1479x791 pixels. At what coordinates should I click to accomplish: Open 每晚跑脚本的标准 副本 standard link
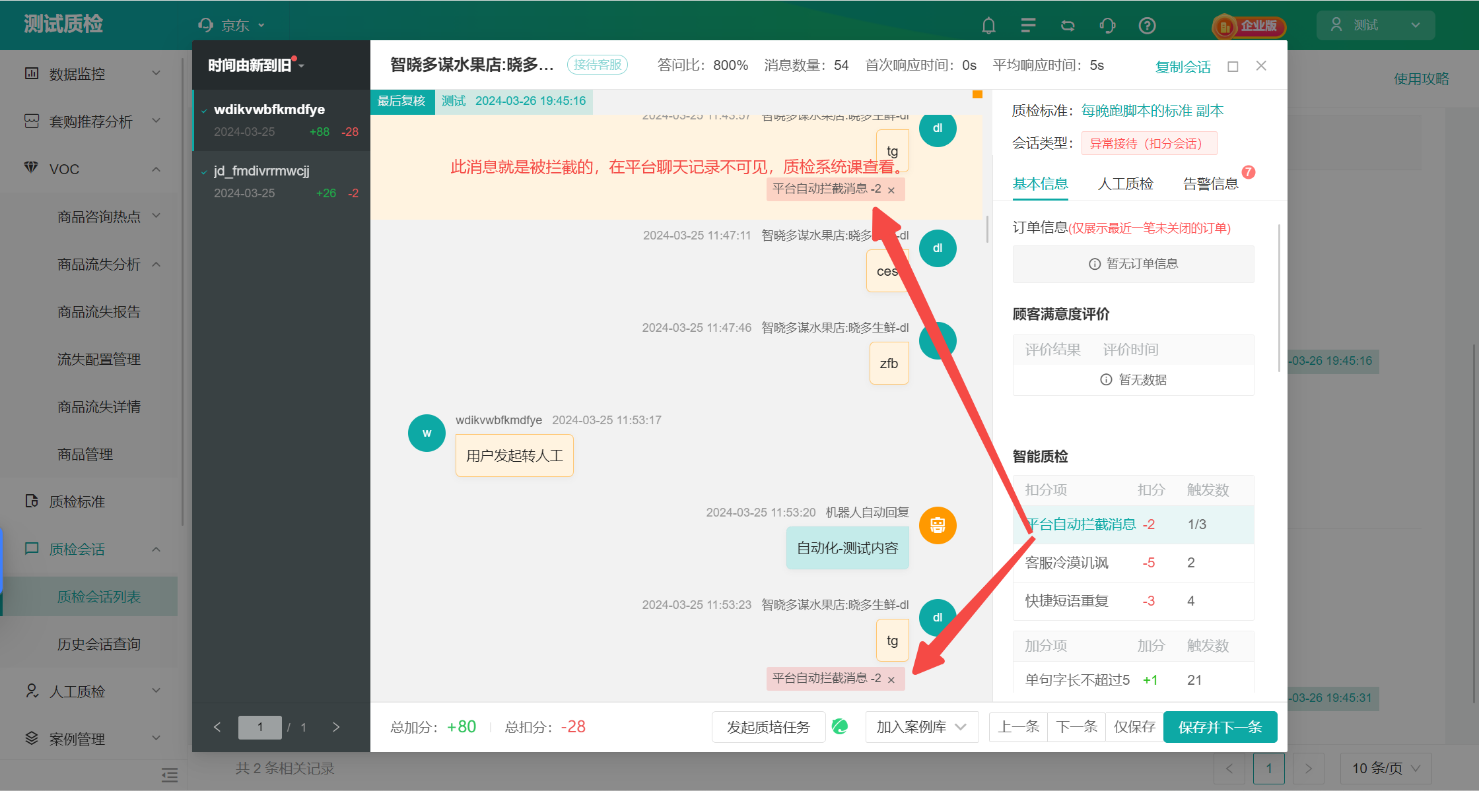point(1152,111)
